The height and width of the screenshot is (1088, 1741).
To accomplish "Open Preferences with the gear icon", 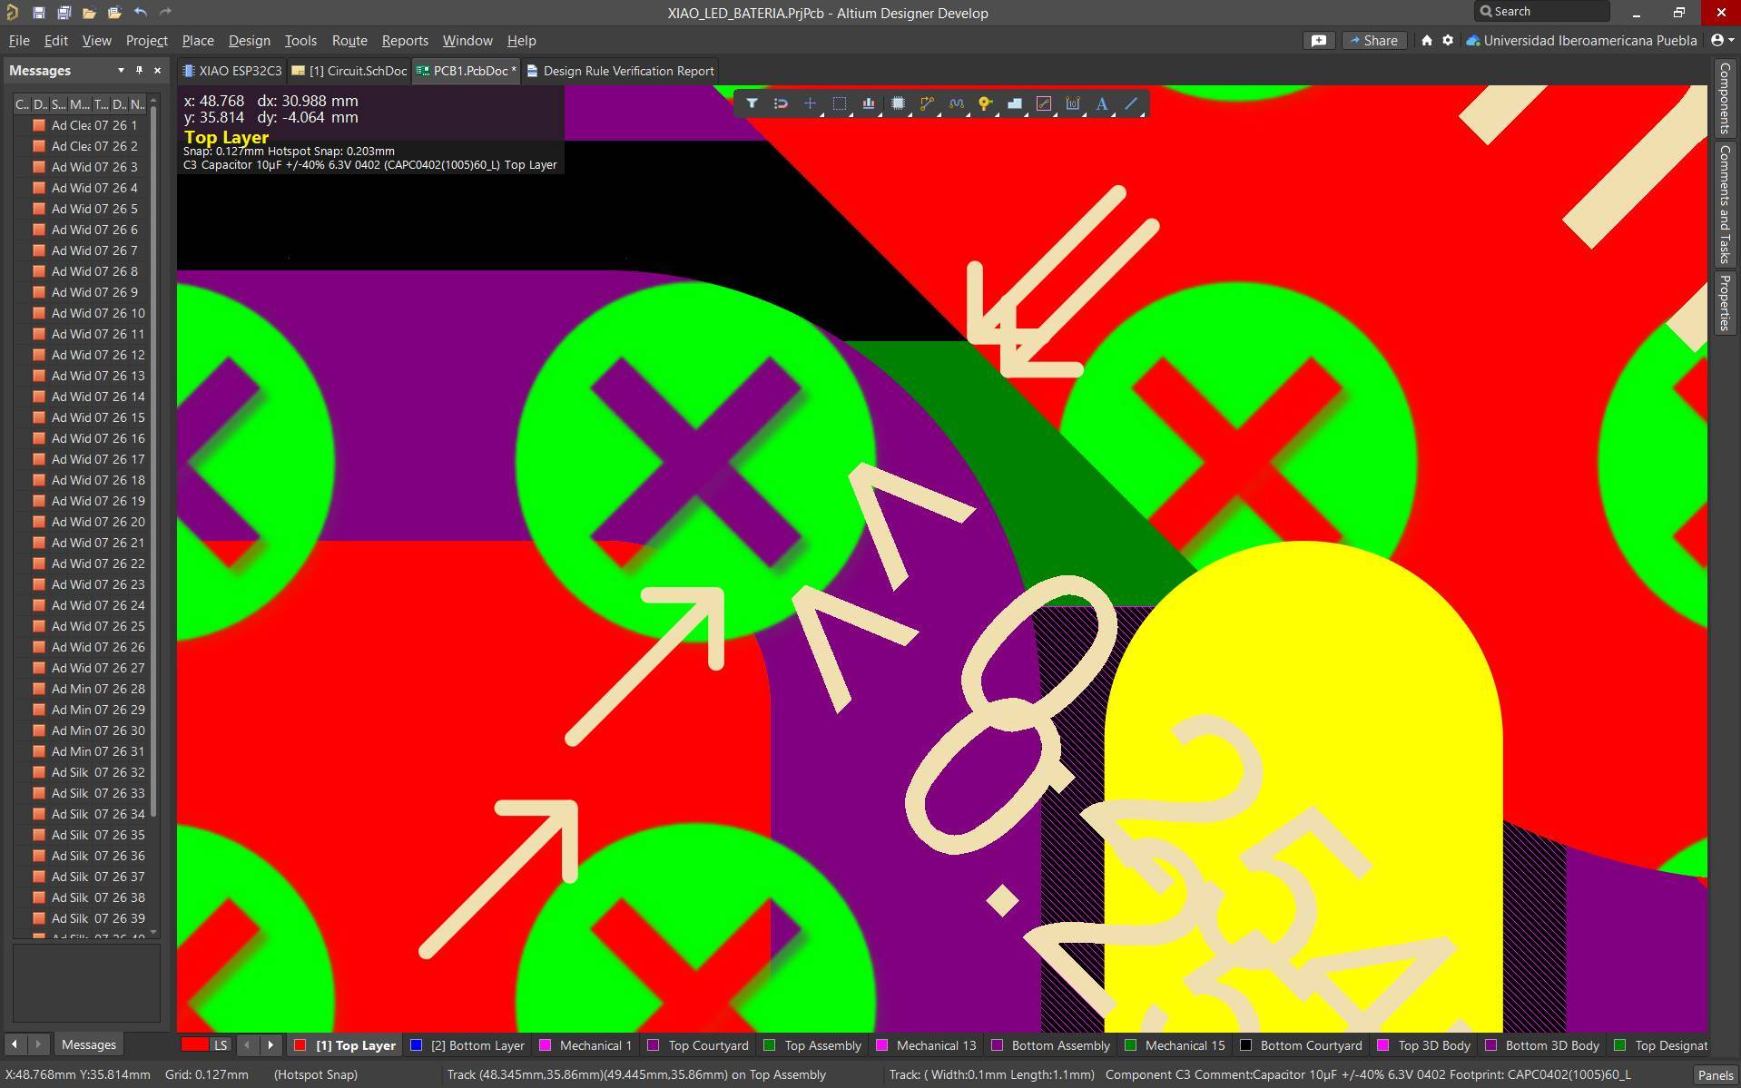I will (x=1448, y=41).
